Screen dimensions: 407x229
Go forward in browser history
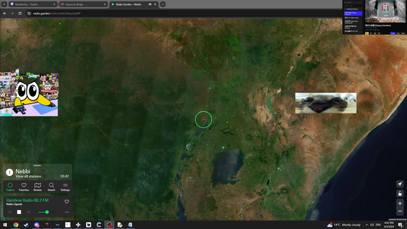12,13
